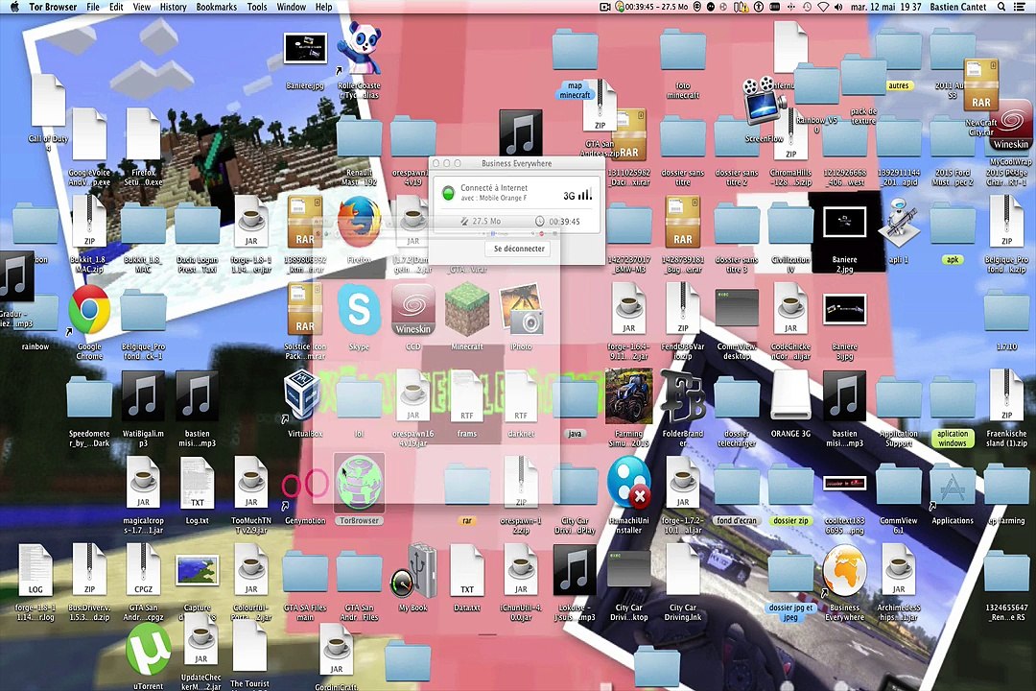The height and width of the screenshot is (691, 1036).
Task: Open the Data.txt file
Action: (467, 571)
